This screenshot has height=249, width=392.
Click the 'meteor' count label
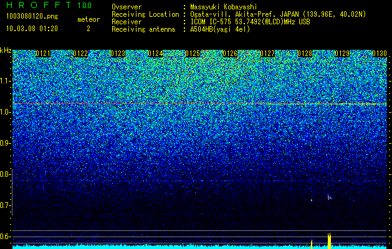pyautogui.click(x=88, y=19)
